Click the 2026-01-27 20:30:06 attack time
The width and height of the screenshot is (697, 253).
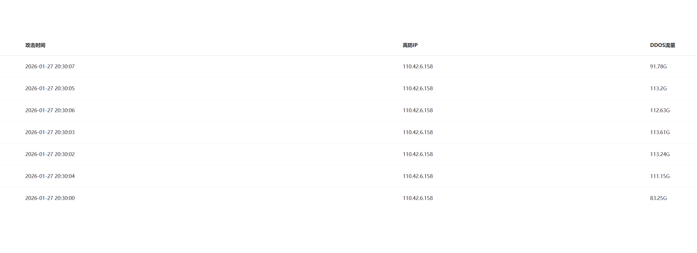[x=50, y=111]
